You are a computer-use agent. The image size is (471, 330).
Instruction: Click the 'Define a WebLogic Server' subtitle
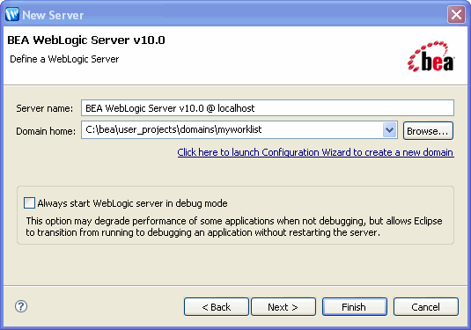coord(64,59)
